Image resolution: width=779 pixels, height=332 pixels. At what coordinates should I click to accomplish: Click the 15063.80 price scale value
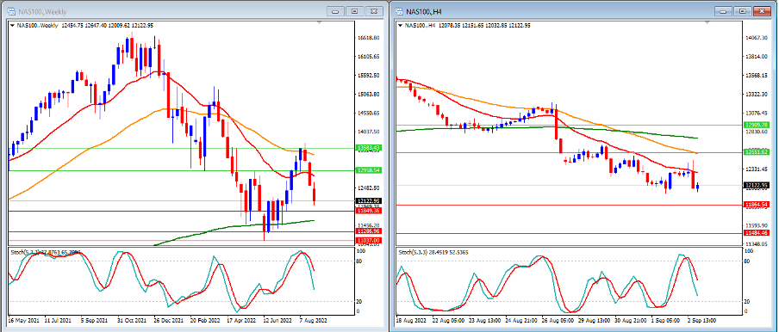pyautogui.click(x=369, y=94)
